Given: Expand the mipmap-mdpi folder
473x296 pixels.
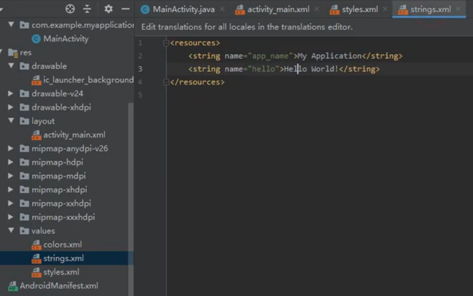Looking at the screenshot, I should tap(11, 176).
